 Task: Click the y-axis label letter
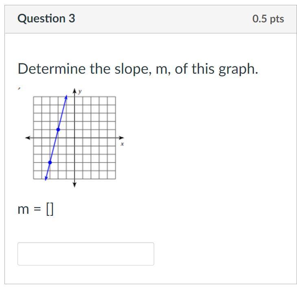pos(80,92)
